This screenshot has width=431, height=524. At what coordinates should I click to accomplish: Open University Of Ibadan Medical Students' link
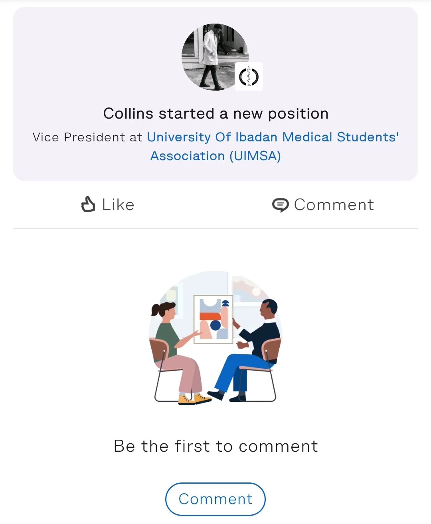(x=273, y=137)
